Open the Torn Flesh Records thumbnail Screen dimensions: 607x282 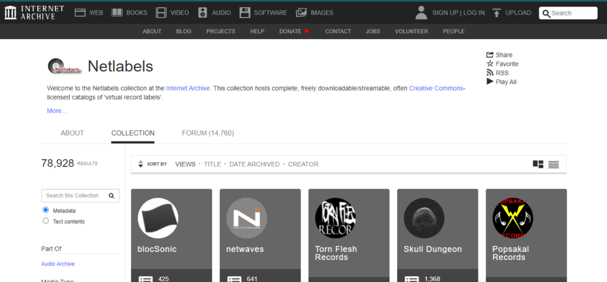(x=336, y=218)
